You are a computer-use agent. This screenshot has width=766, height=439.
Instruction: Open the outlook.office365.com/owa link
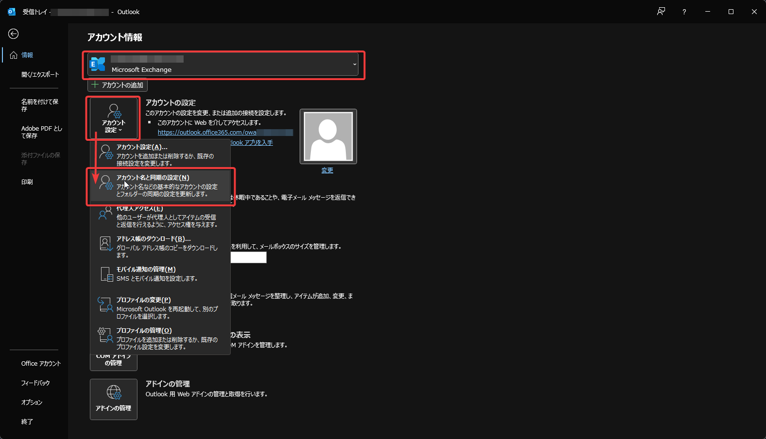(207, 133)
